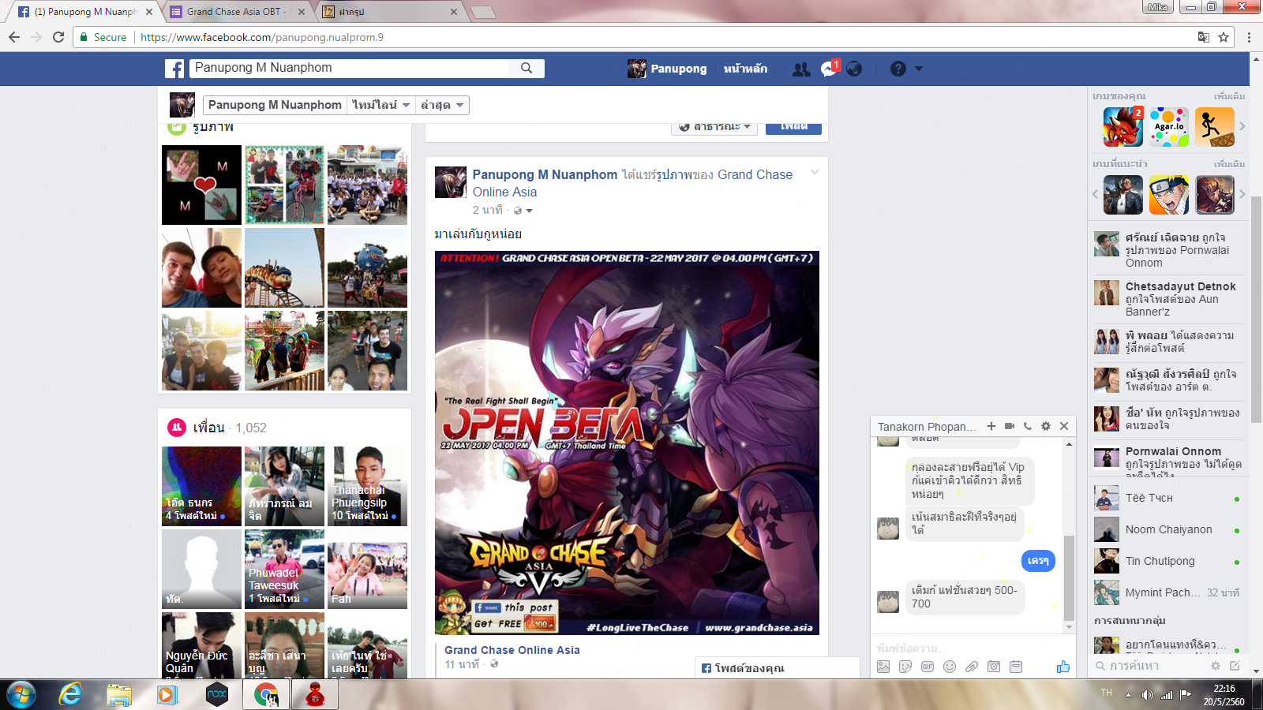Screen dimensions: 1263x710
Task: Show hidden system tray icons
Action: [x=1128, y=694]
